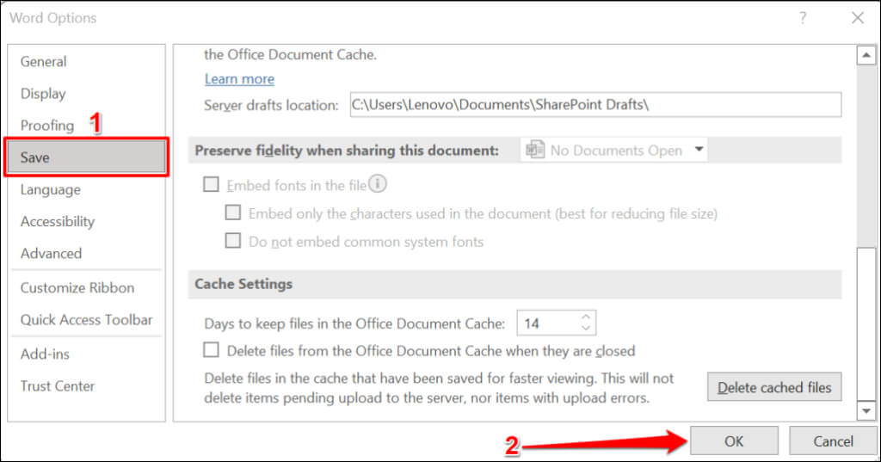Open the Save options category
Viewport: 881px width, 462px height.
[86, 157]
